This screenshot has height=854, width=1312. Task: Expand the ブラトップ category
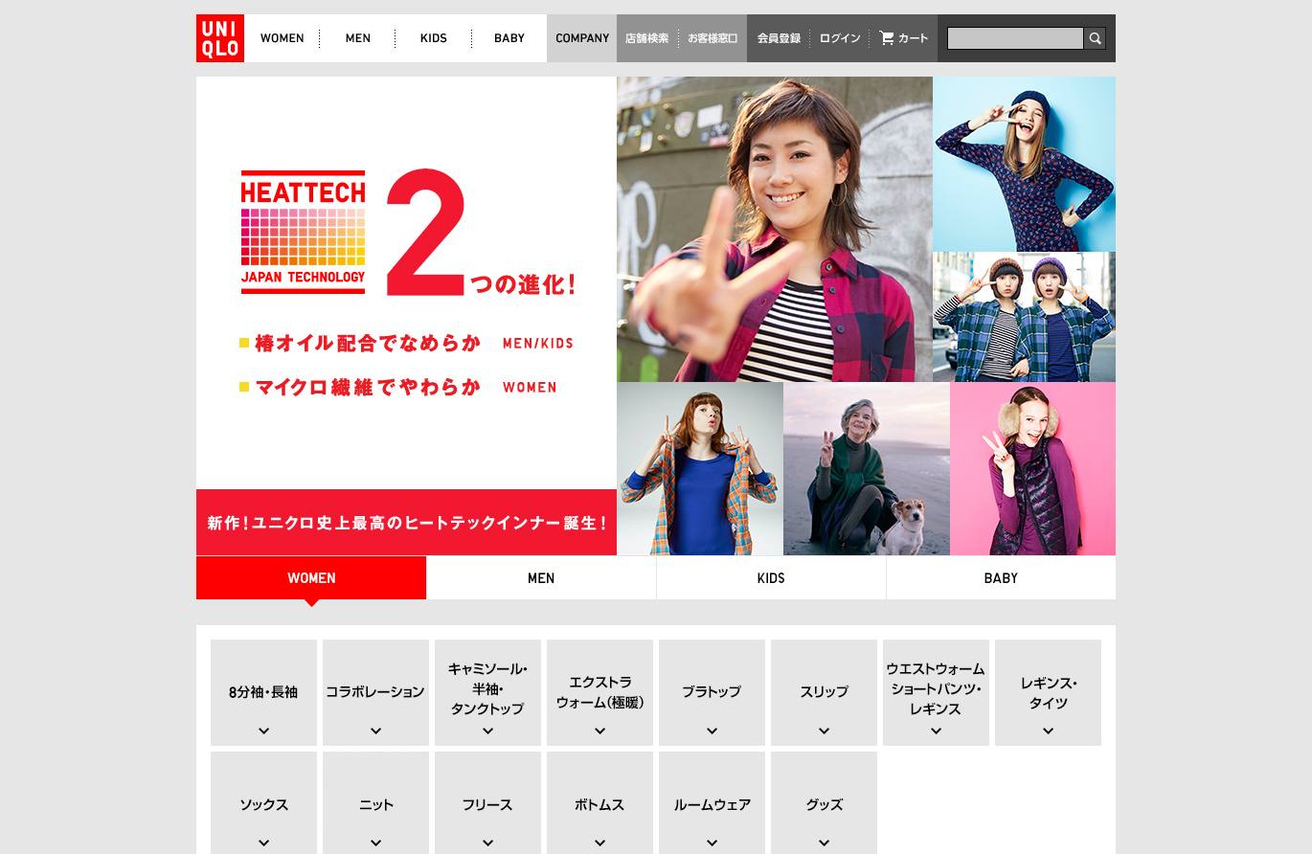click(712, 692)
